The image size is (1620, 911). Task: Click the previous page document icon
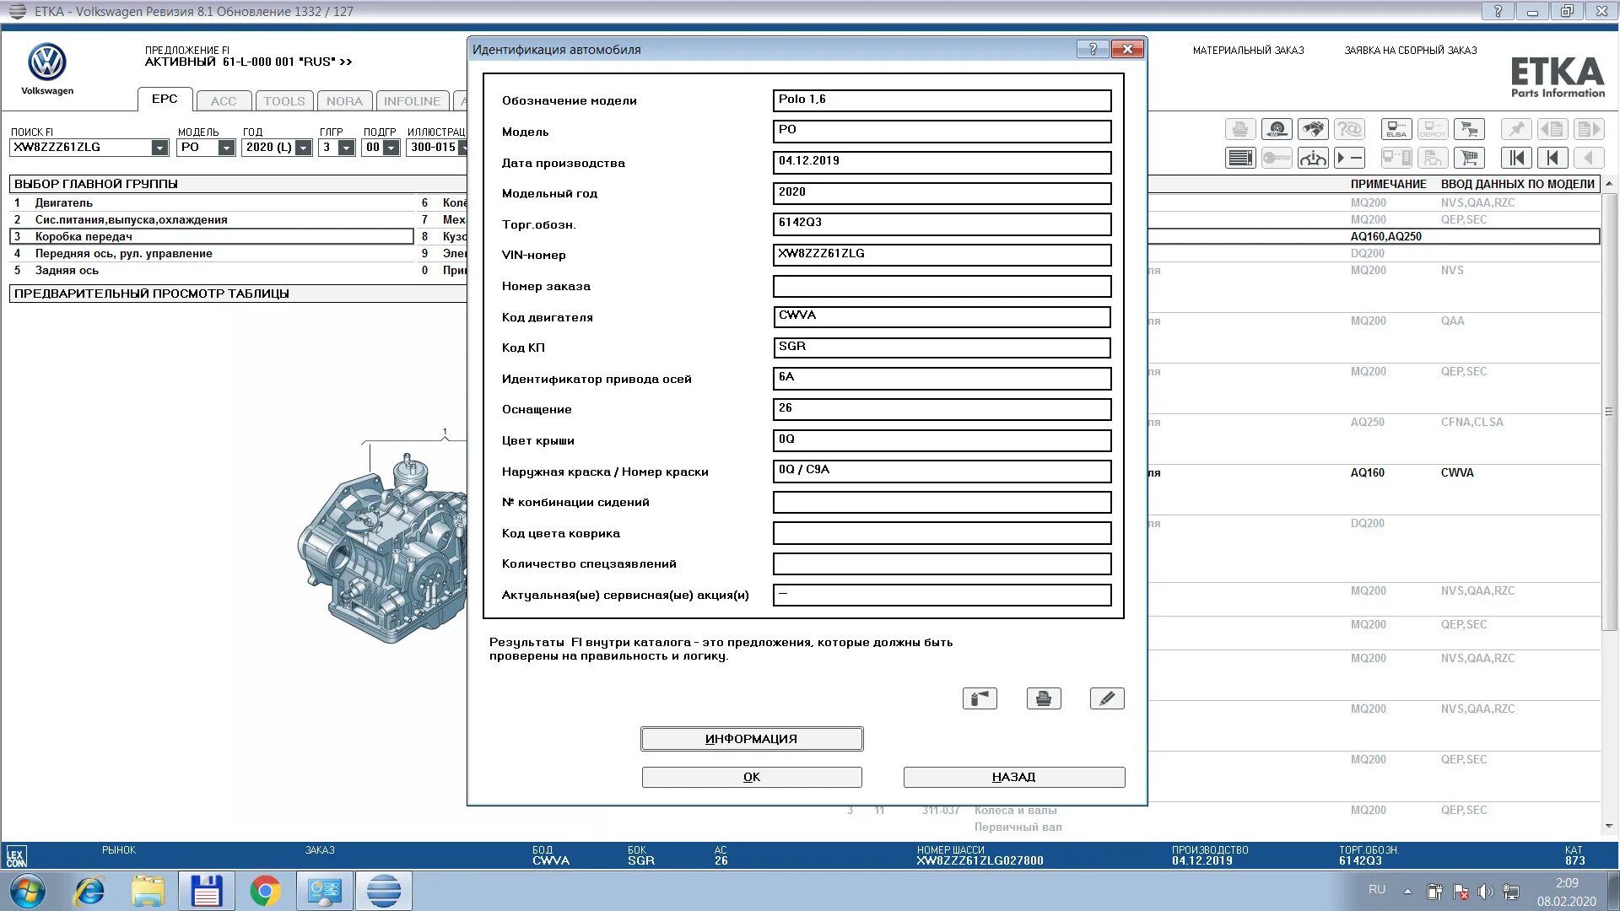pyautogui.click(x=1552, y=129)
